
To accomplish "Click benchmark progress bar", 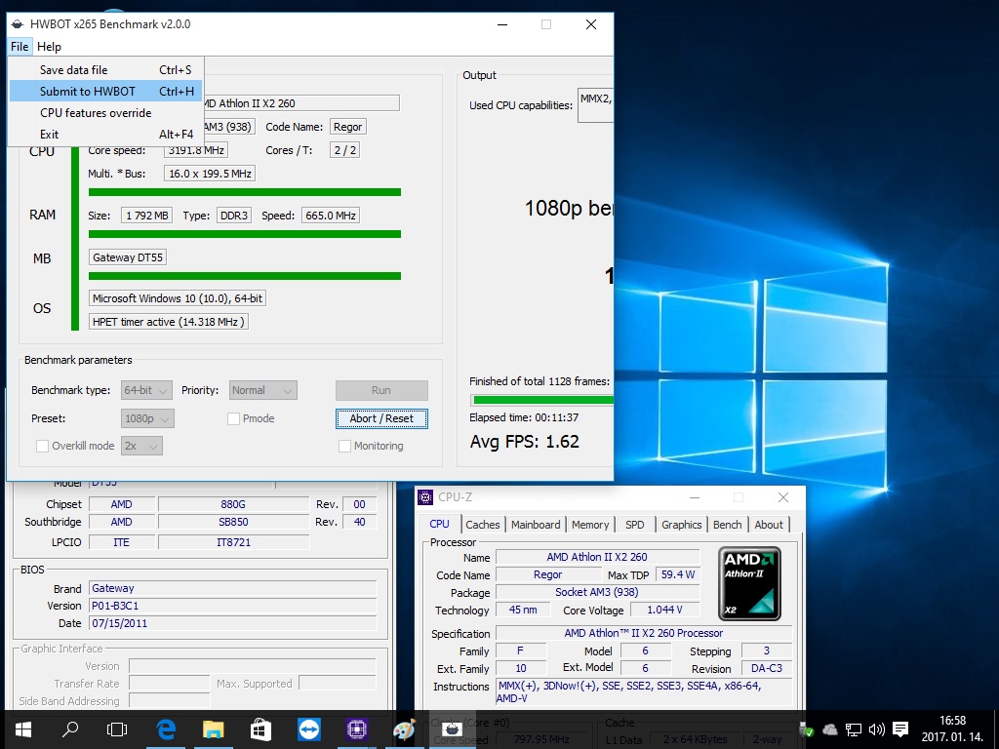I will (x=542, y=400).
